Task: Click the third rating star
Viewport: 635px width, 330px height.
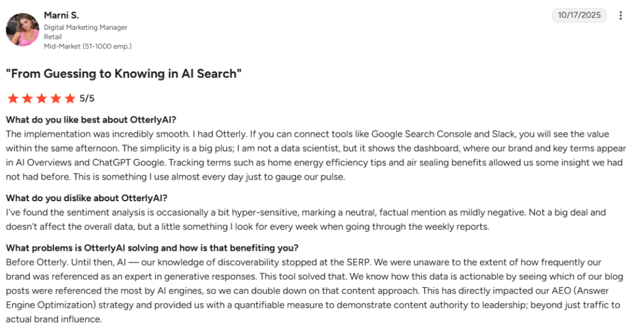Action: click(x=42, y=98)
